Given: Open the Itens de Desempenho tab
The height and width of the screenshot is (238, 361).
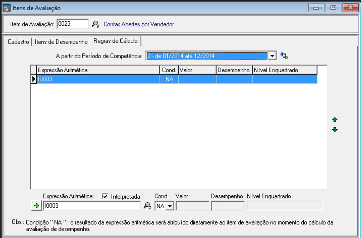Looking at the screenshot, I should (x=61, y=42).
